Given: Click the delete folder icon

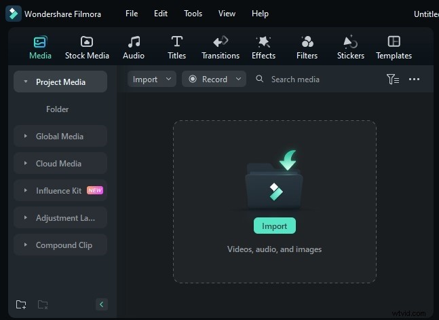Looking at the screenshot, I should pyautogui.click(x=43, y=304).
